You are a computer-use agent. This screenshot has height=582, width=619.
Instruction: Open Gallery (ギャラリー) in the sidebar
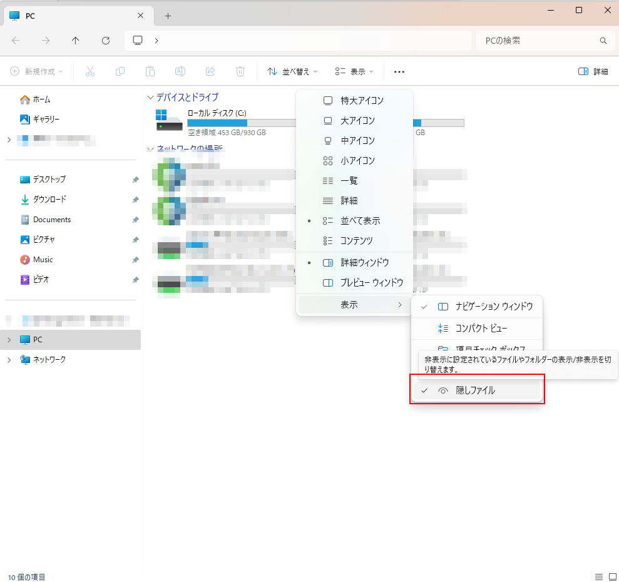(46, 119)
